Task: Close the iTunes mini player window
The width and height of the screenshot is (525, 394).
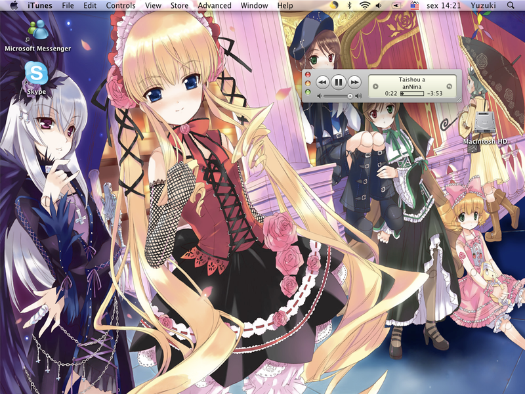Action: pyautogui.click(x=308, y=75)
